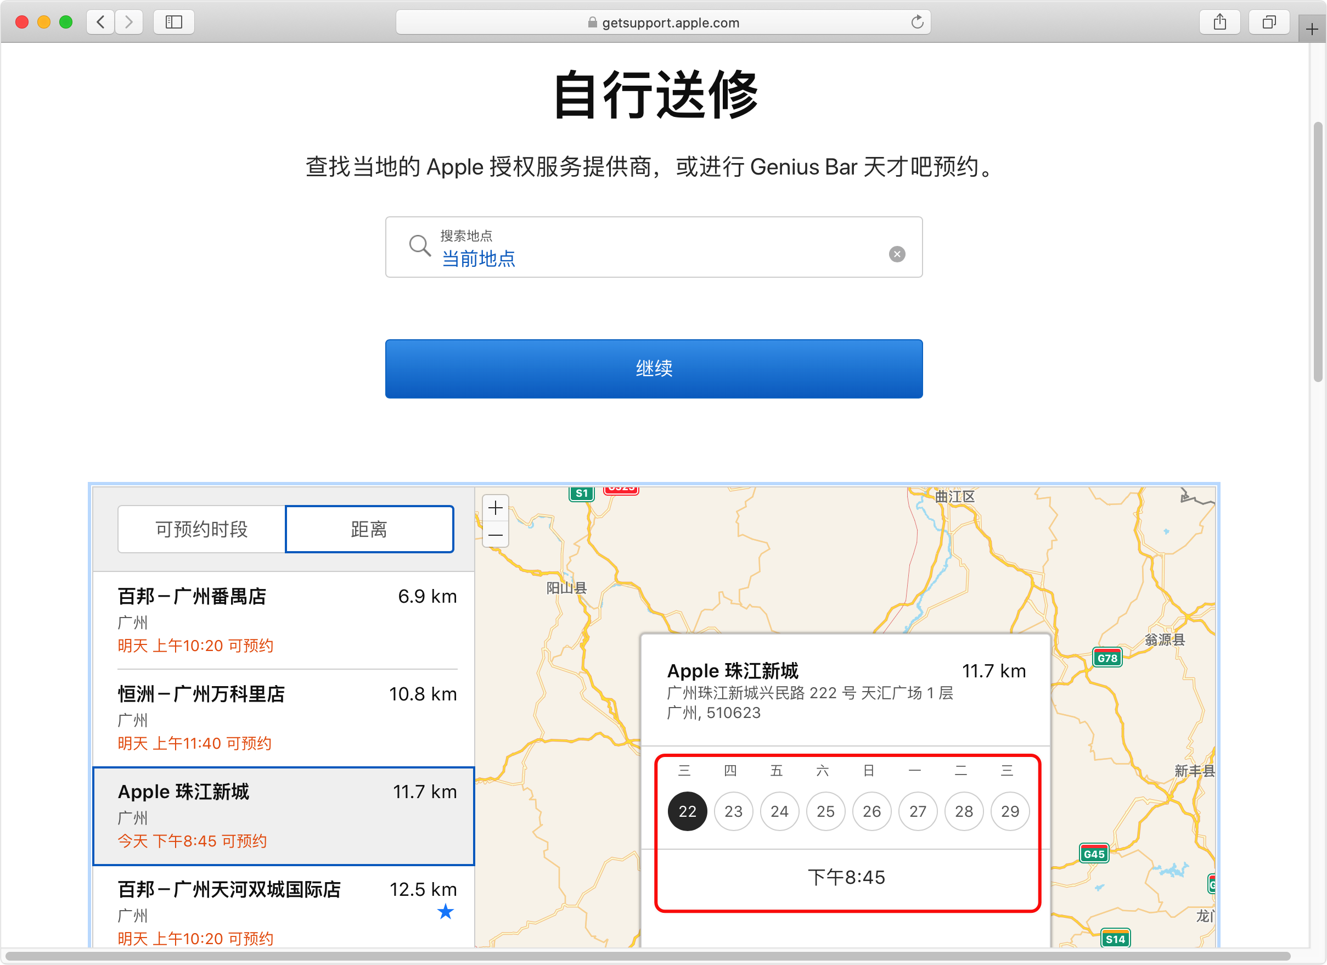The height and width of the screenshot is (965, 1327).
Task: Click the Safari forward arrow button
Action: (x=129, y=23)
